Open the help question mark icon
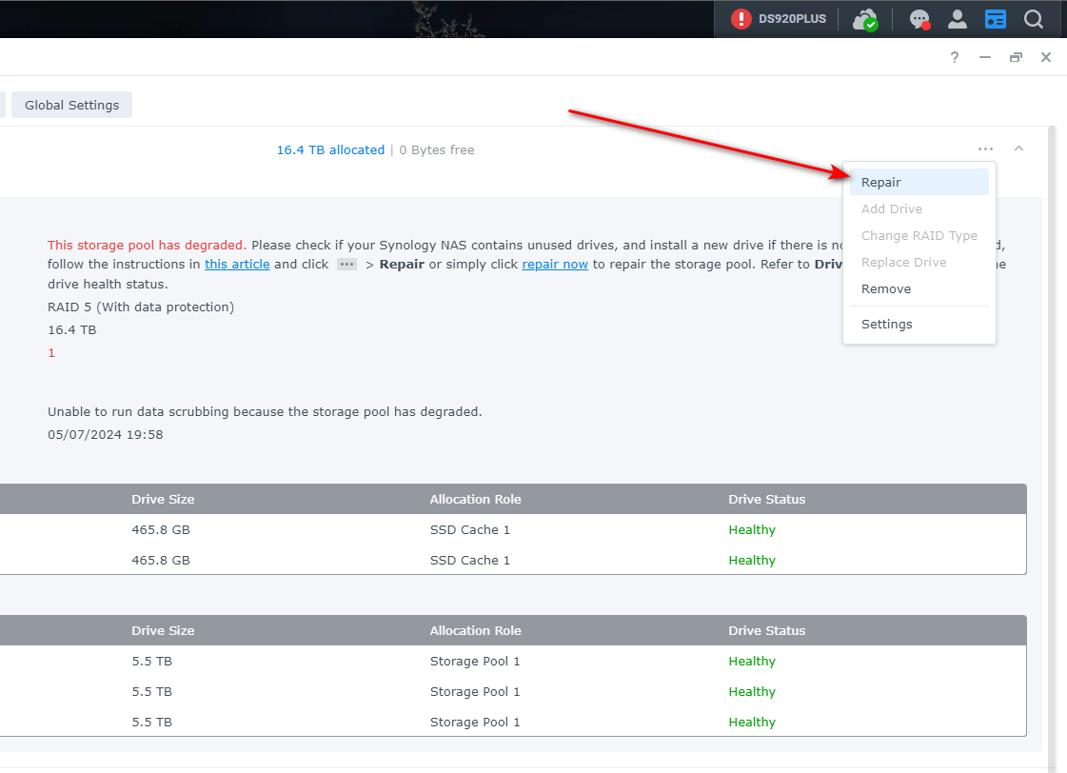The width and height of the screenshot is (1067, 773). (955, 57)
